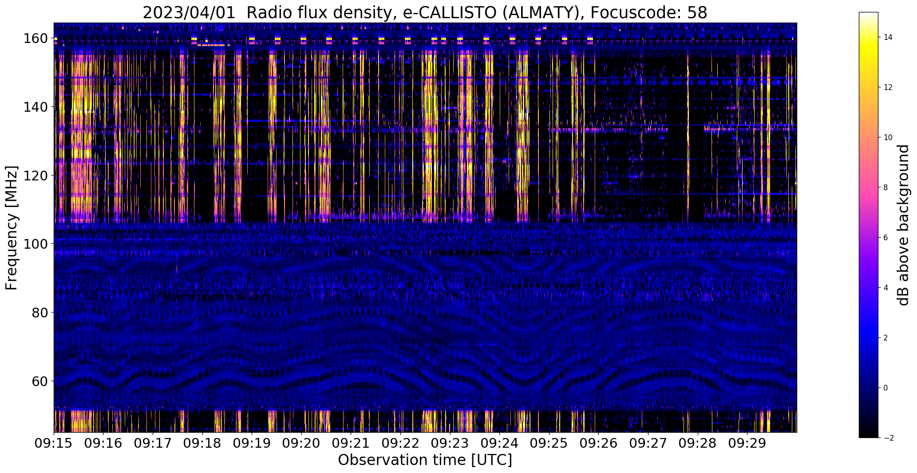The image size is (917, 473).
Task: Click the "Frequency [MHz]" y-axis label
Action: (x=12, y=228)
